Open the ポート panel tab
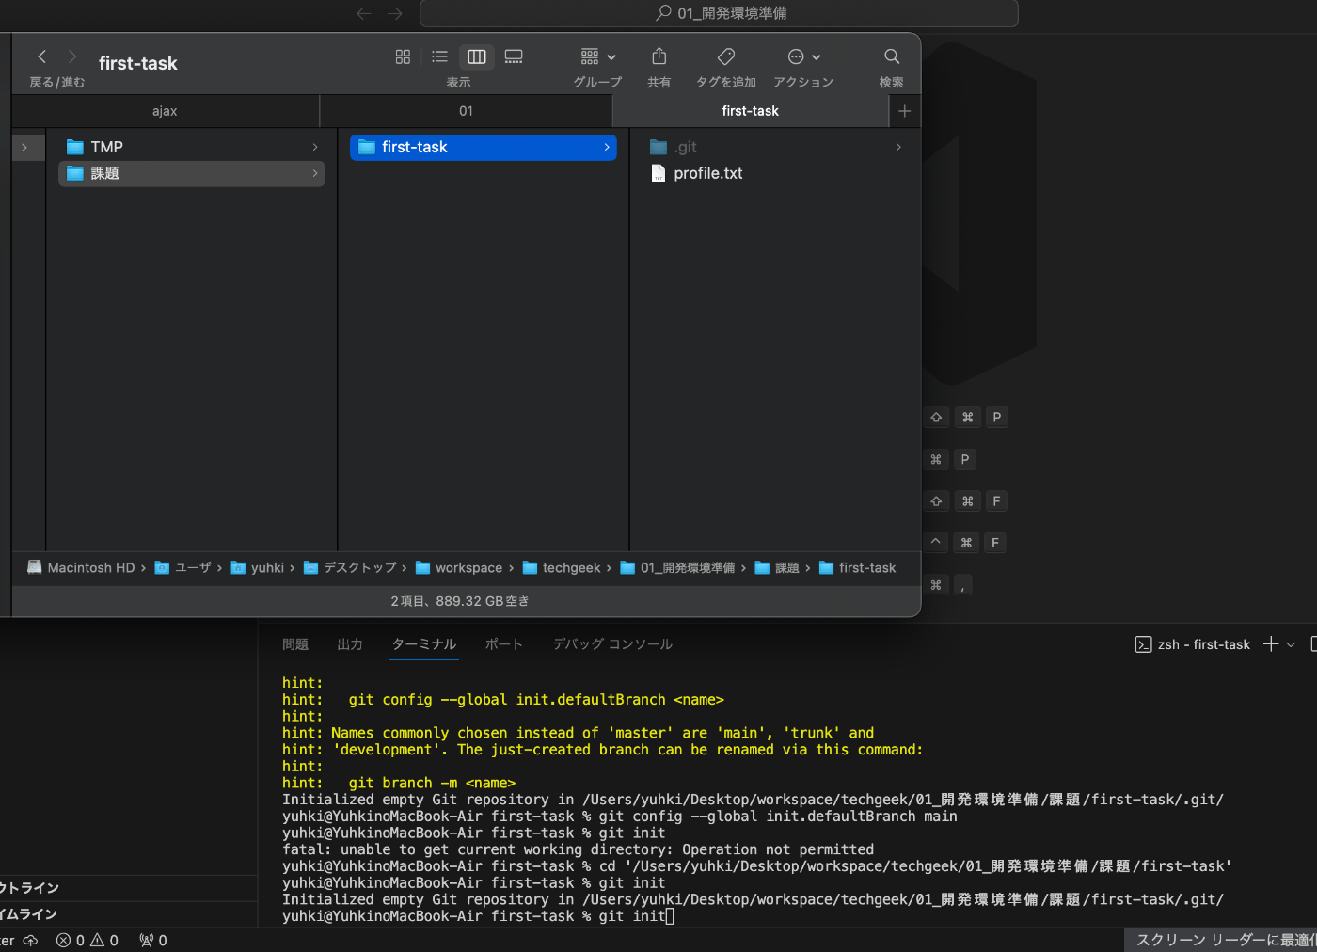The width and height of the screenshot is (1317, 952). pos(504,644)
